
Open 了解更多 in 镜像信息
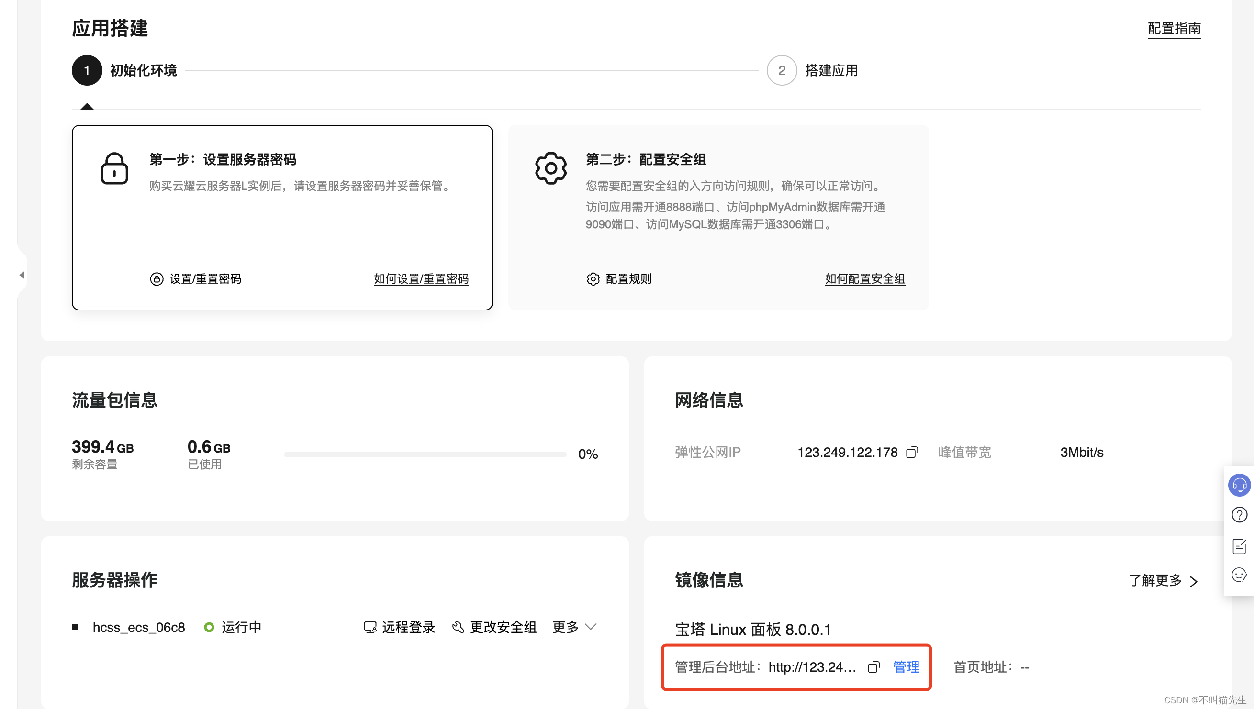[x=1164, y=580]
